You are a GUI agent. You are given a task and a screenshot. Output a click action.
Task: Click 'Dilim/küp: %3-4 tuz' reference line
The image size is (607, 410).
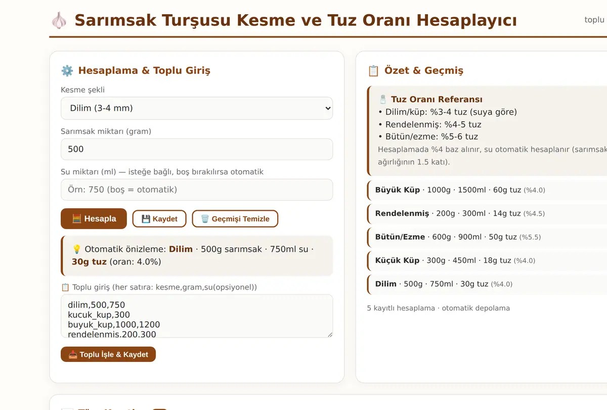(447, 112)
